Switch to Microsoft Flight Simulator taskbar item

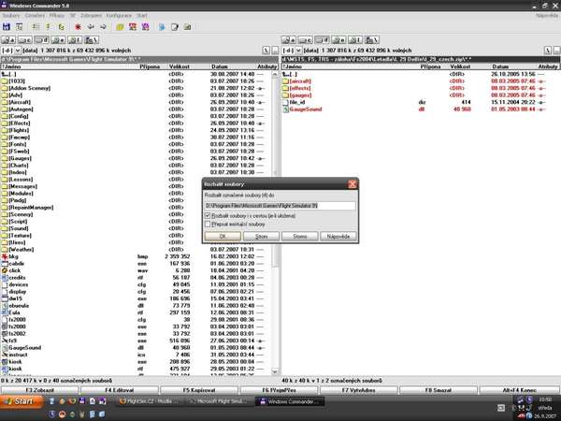coord(219,401)
